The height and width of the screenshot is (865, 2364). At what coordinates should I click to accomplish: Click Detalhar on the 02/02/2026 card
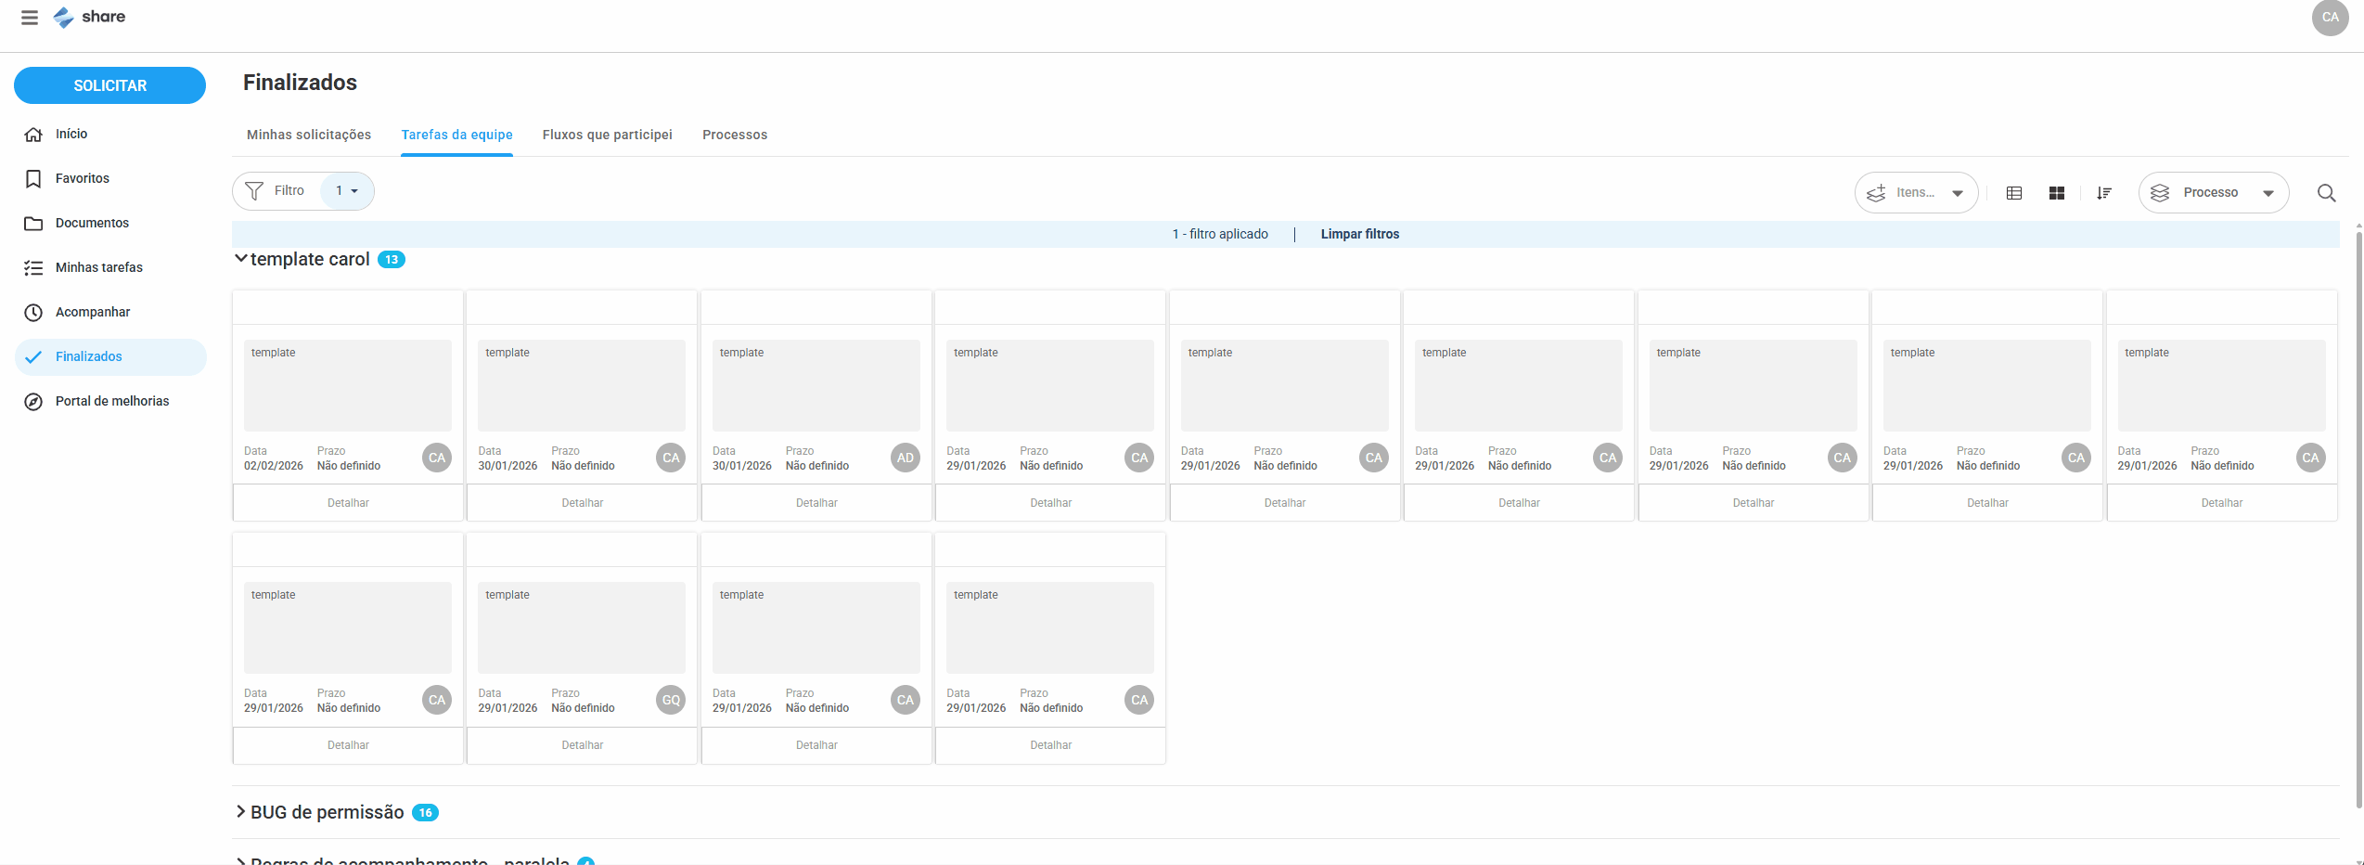click(x=348, y=503)
